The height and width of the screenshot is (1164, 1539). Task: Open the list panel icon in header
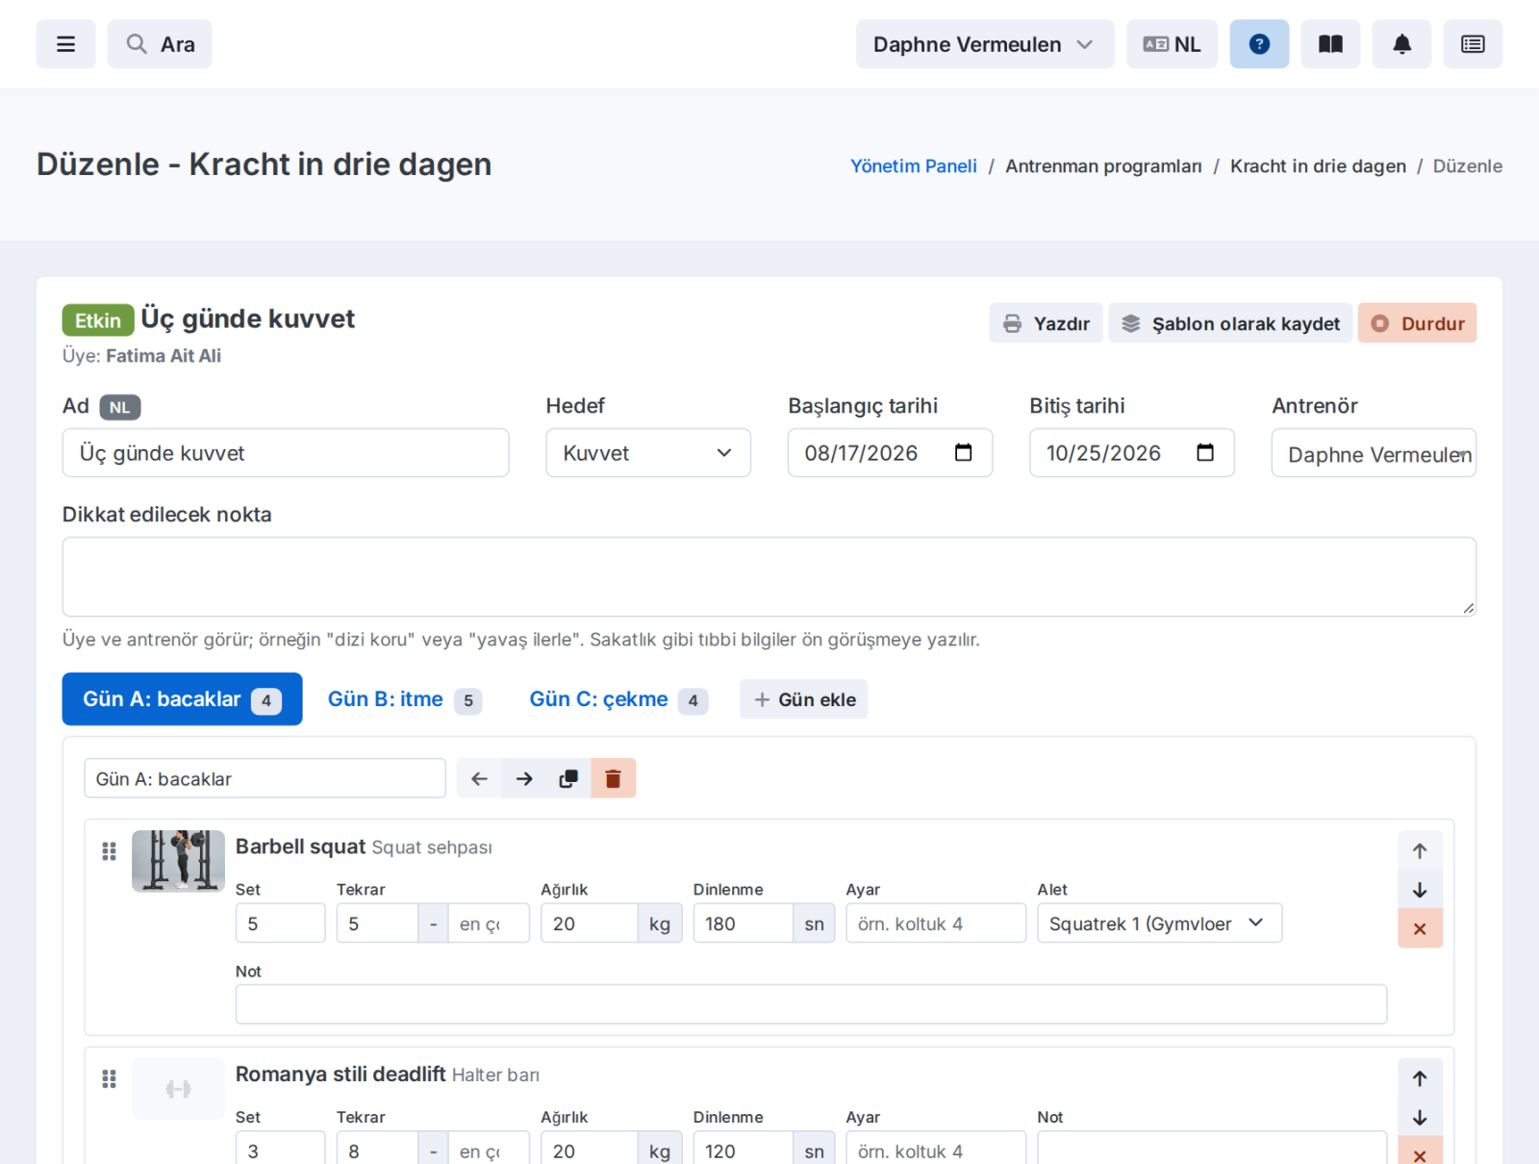tap(1473, 44)
